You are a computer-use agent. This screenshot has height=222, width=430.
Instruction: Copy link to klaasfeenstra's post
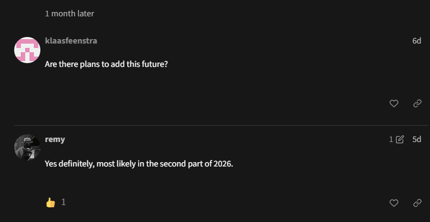tap(417, 103)
